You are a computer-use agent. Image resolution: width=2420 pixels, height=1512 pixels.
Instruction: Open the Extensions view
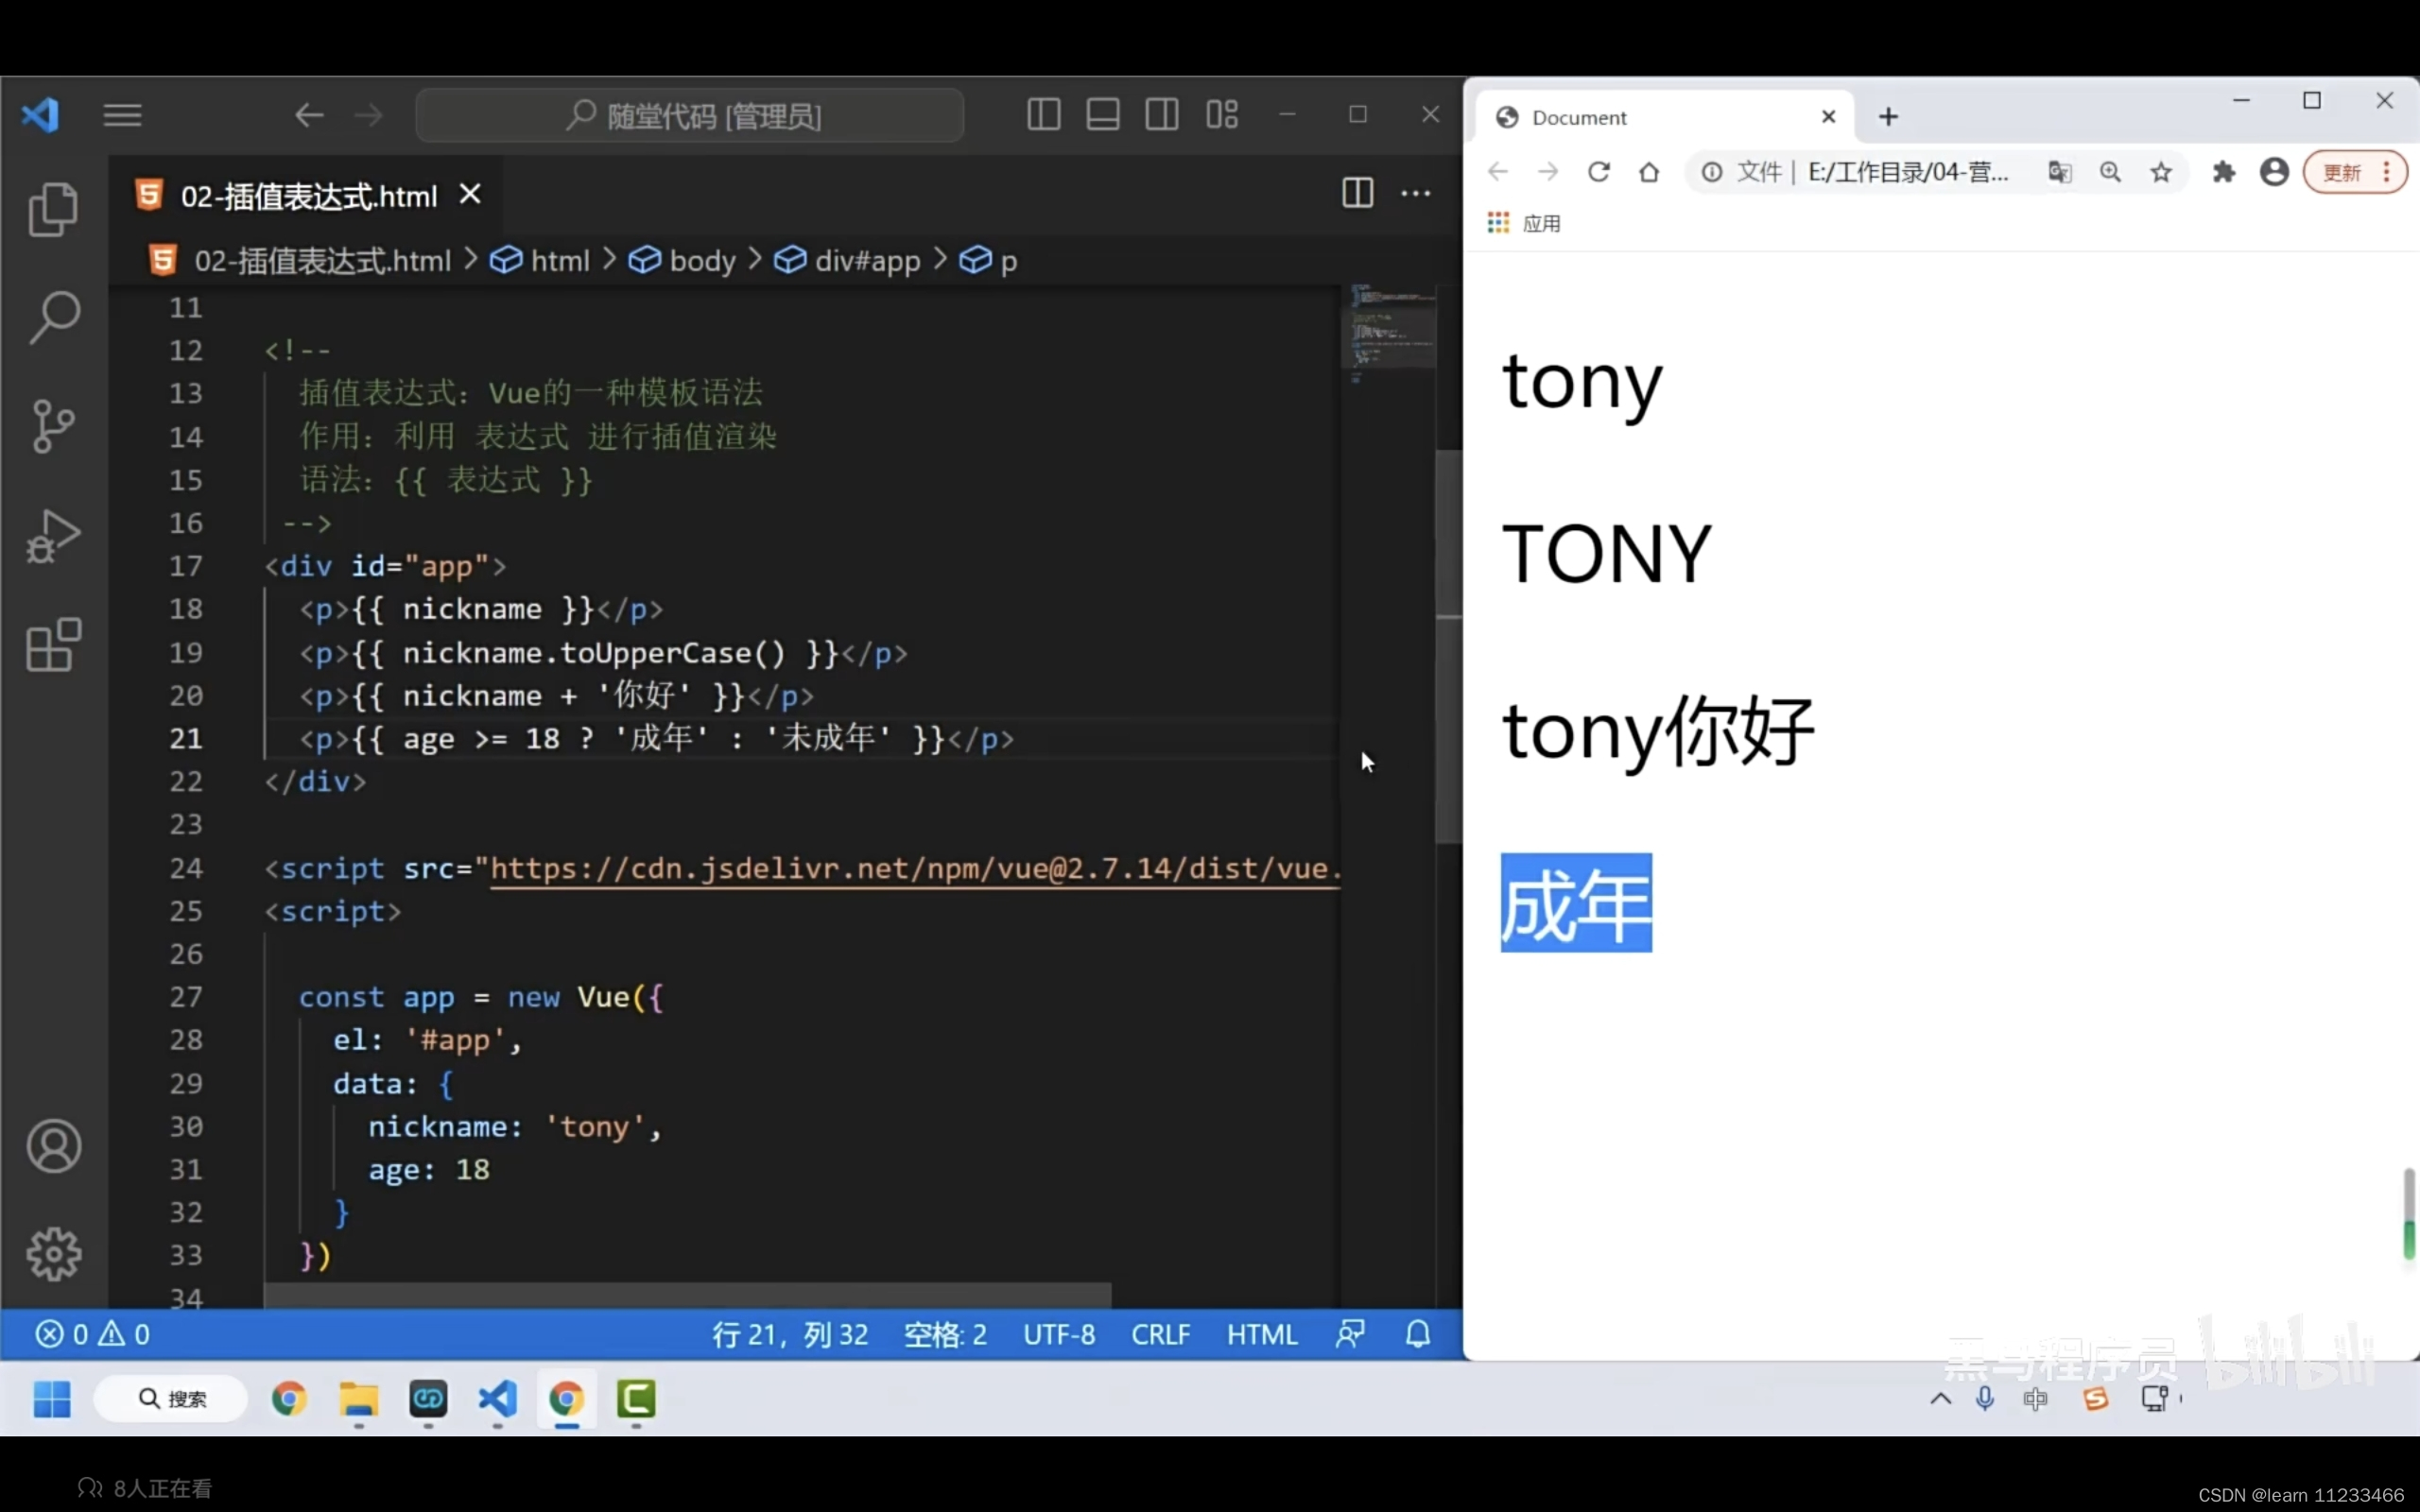click(x=53, y=645)
